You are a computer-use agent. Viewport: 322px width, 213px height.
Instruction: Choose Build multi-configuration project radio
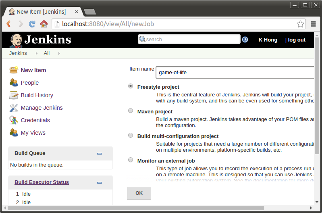pos(131,135)
